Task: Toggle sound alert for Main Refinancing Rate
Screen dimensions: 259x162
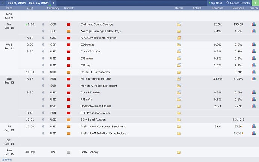Action: coord(42,79)
